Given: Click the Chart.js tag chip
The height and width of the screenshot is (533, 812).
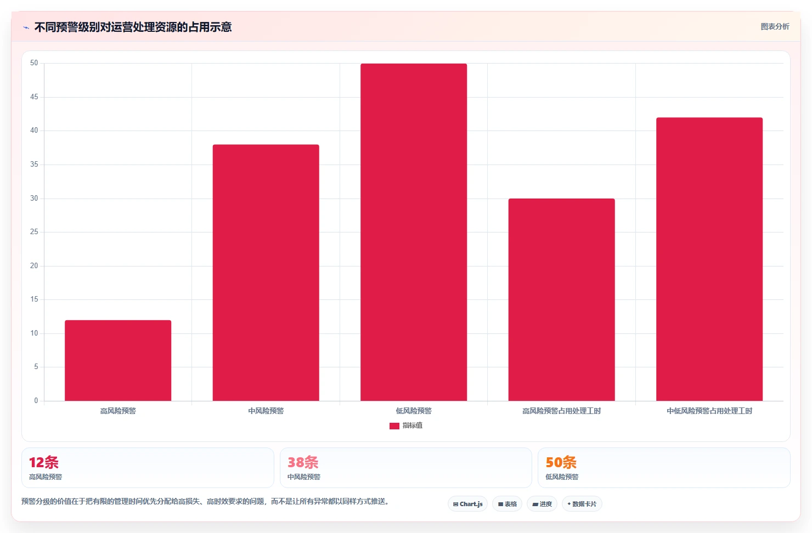Looking at the screenshot, I should point(467,504).
